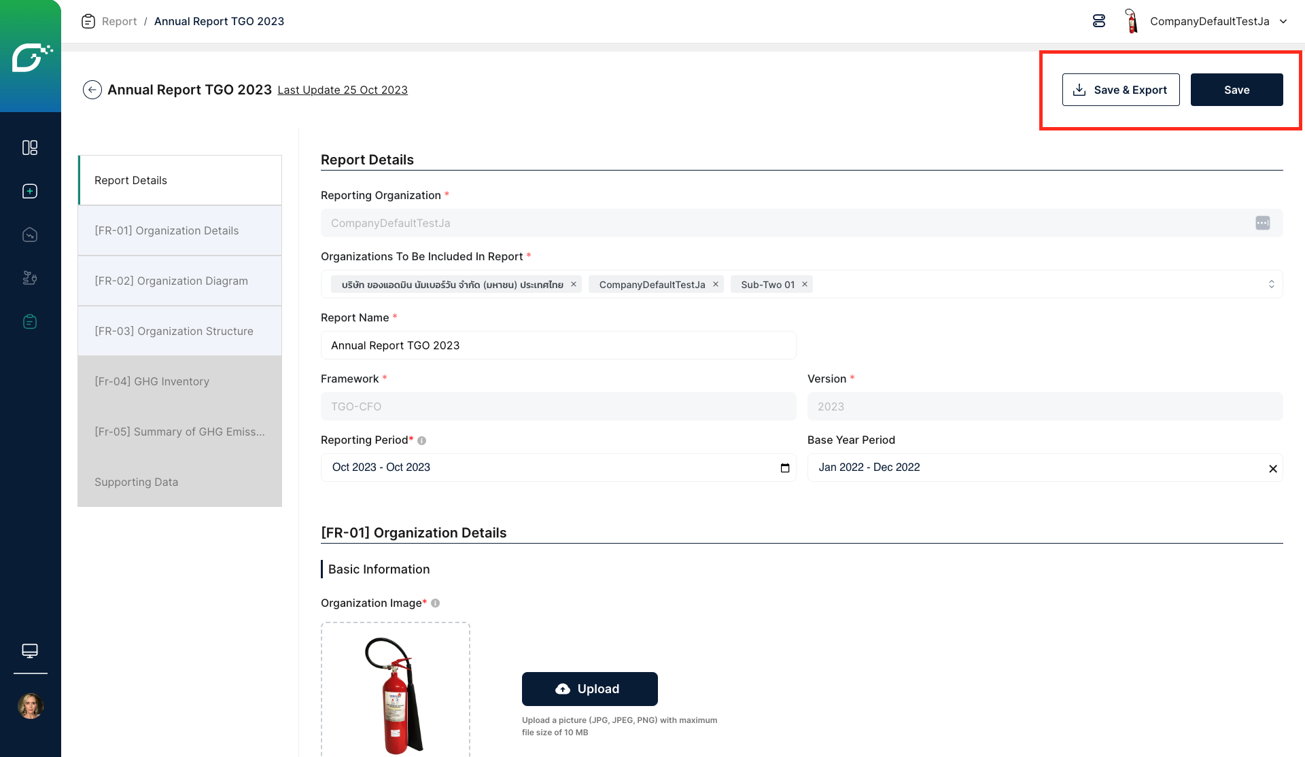Screen dimensions: 1305x757
Task: Expand the included organizations selector arrows
Action: (1271, 284)
